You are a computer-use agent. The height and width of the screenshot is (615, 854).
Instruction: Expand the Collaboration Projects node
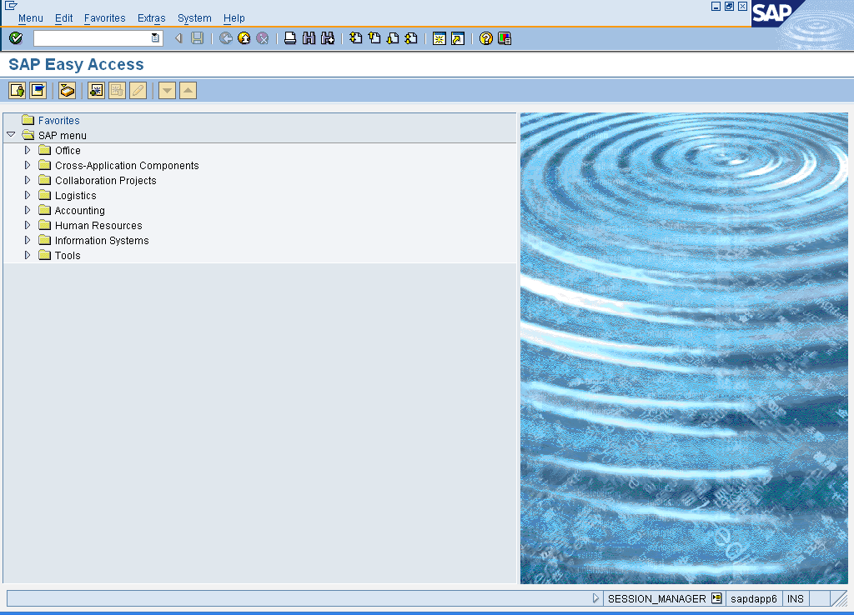[28, 180]
